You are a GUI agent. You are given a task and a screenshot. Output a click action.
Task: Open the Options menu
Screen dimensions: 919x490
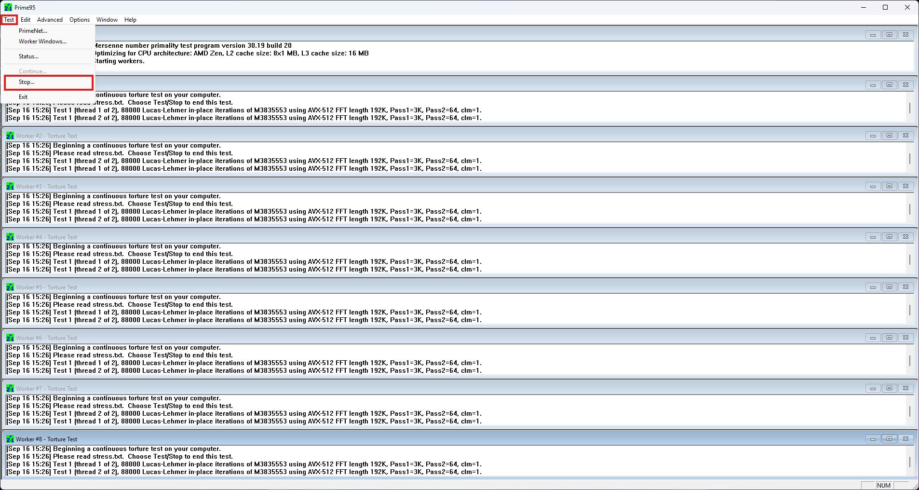80,20
